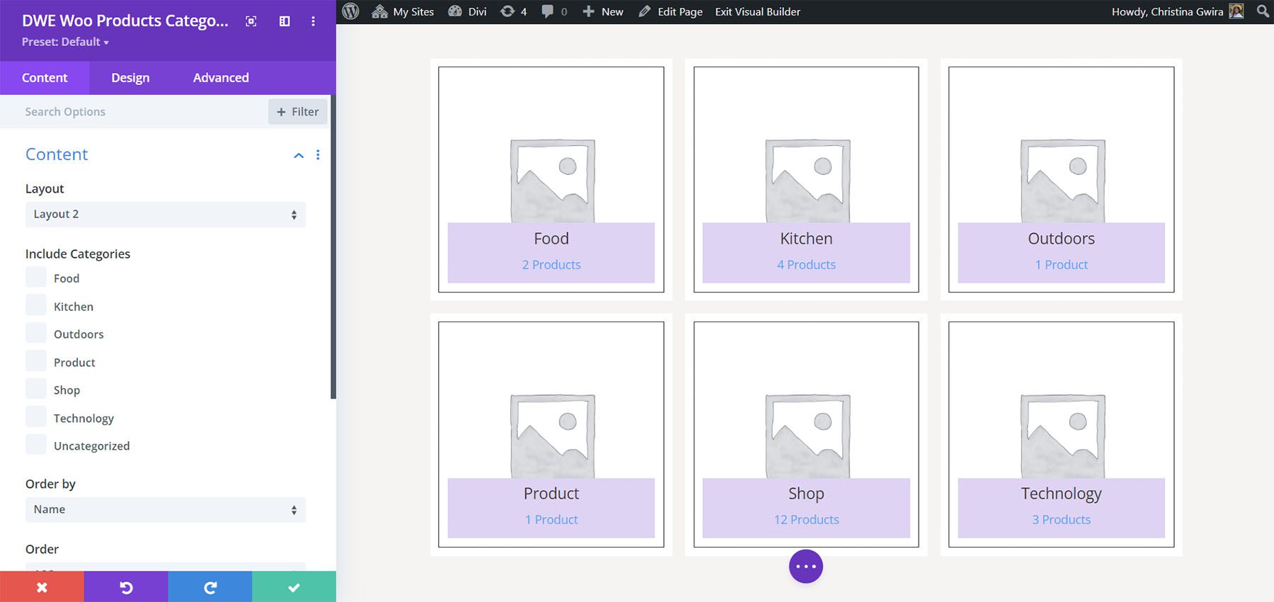Open the Divi admin bar menu

tap(468, 11)
